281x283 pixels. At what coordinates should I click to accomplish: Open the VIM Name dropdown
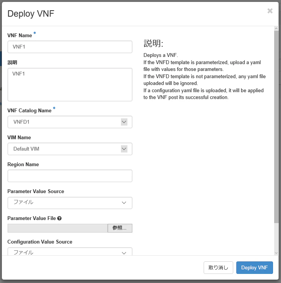[x=70, y=149]
